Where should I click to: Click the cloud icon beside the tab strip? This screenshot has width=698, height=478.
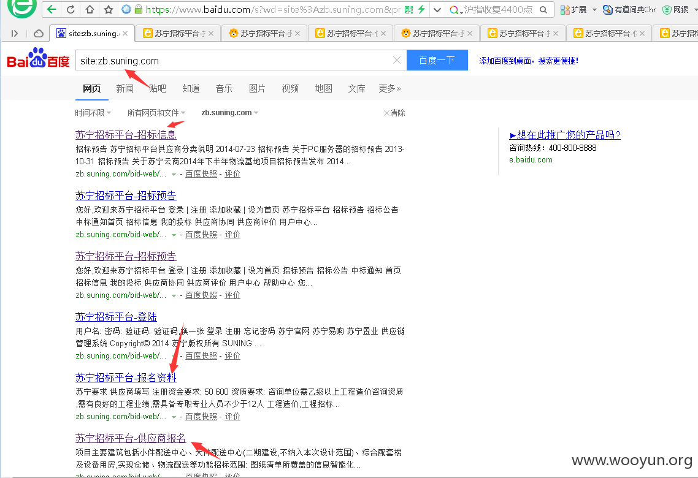point(39,33)
